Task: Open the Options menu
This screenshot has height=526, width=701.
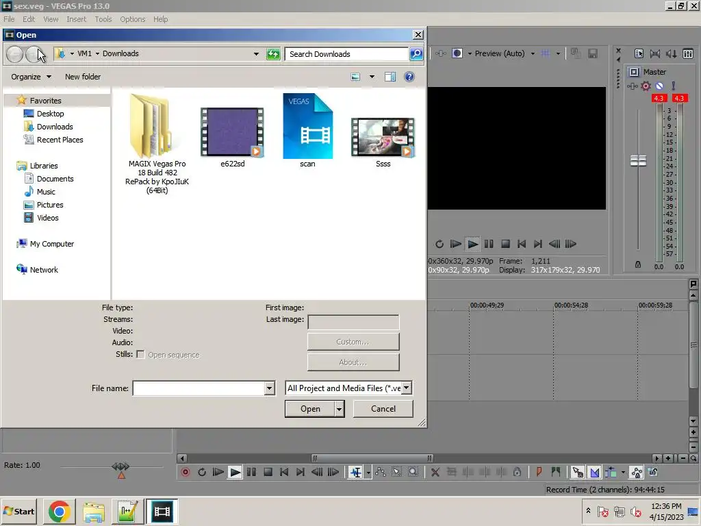Action: [133, 19]
